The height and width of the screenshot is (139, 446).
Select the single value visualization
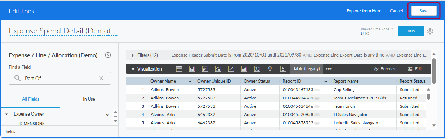(x=283, y=69)
